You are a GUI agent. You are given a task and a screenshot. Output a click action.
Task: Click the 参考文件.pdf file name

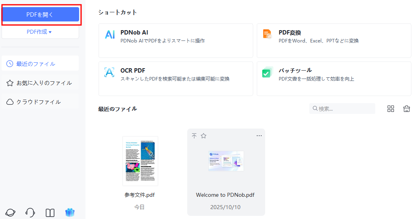coord(140,195)
